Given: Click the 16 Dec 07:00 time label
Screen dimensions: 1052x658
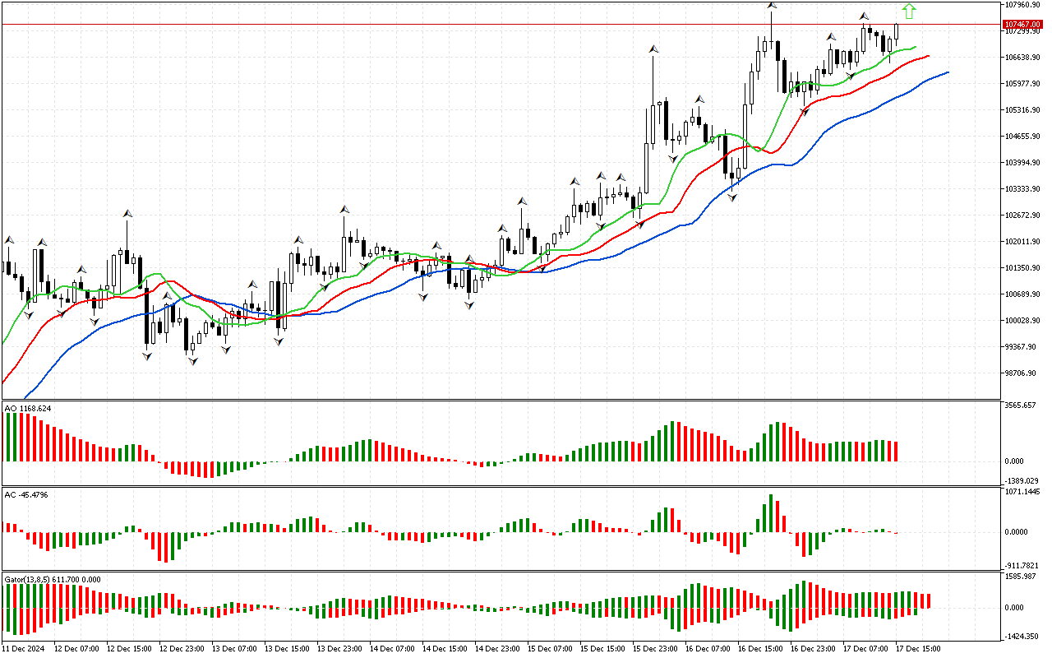Looking at the screenshot, I should 707,649.
